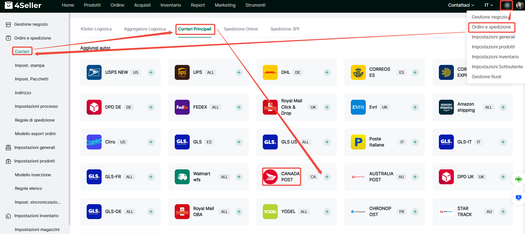Screen dimensions: 525x234
Task: Collapse Ordini e spedizione sidebar section
Action: [33, 38]
